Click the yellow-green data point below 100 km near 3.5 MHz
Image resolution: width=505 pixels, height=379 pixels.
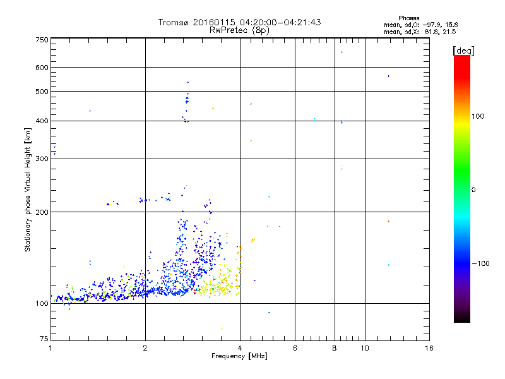pos(222,329)
